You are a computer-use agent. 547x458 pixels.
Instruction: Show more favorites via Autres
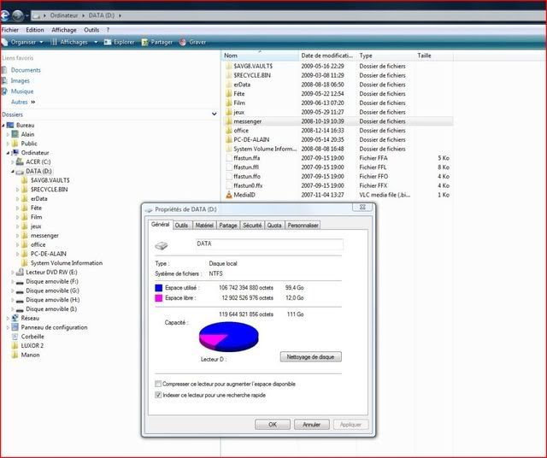click(x=23, y=102)
